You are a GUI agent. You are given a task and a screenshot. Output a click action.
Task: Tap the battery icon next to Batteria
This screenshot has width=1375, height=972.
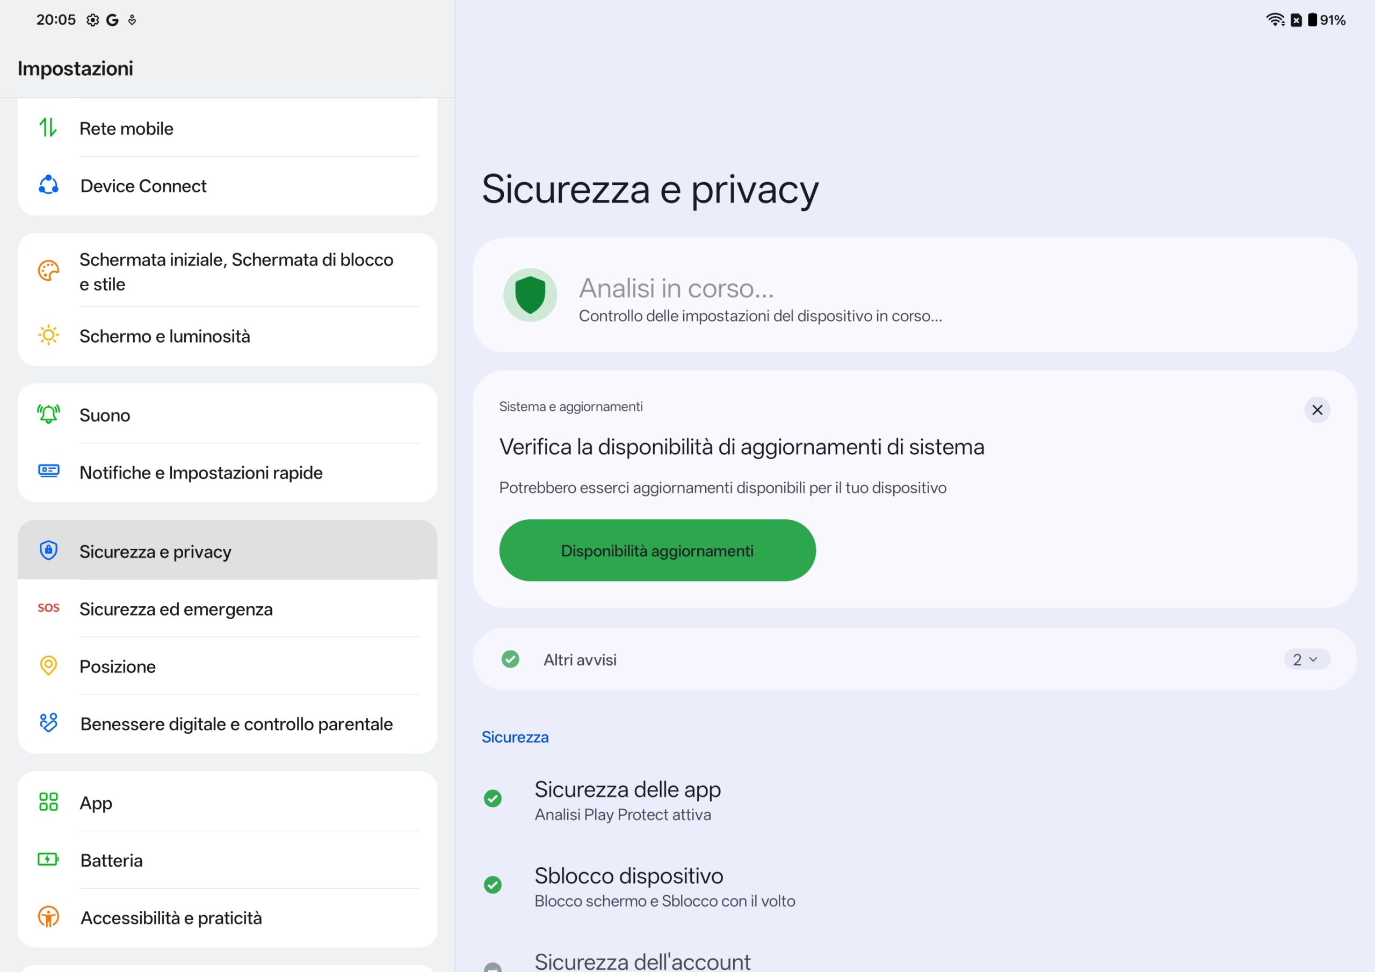(48, 859)
